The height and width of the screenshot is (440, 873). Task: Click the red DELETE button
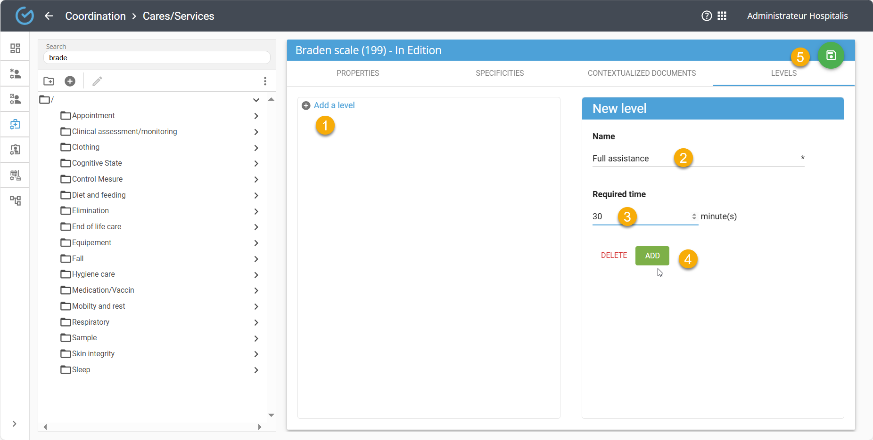point(614,255)
